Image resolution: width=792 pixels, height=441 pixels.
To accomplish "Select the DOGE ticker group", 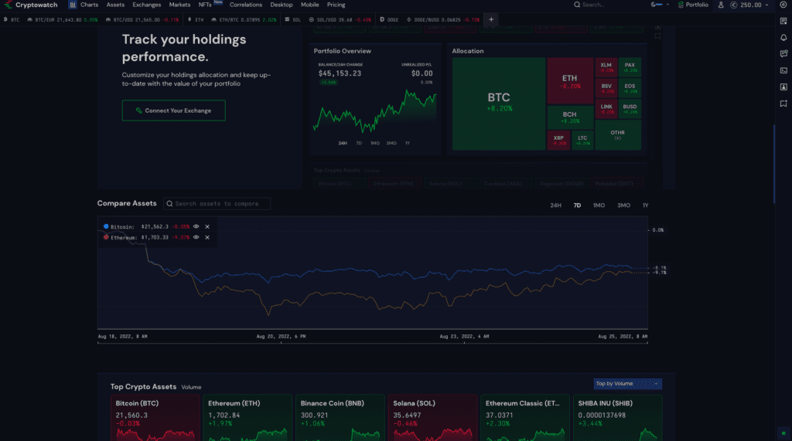I will 389,19.
